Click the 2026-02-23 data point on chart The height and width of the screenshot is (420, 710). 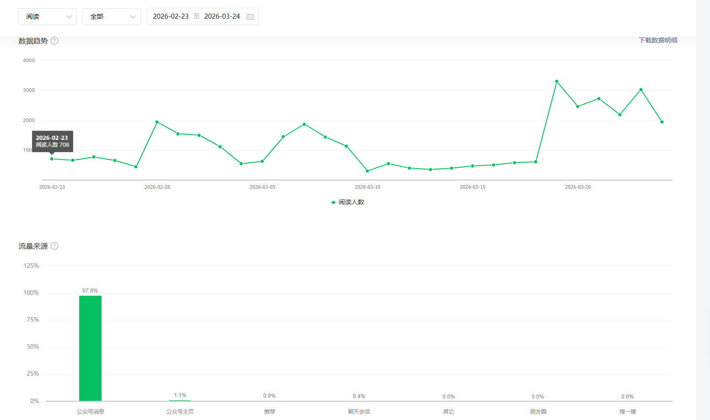[x=52, y=159]
